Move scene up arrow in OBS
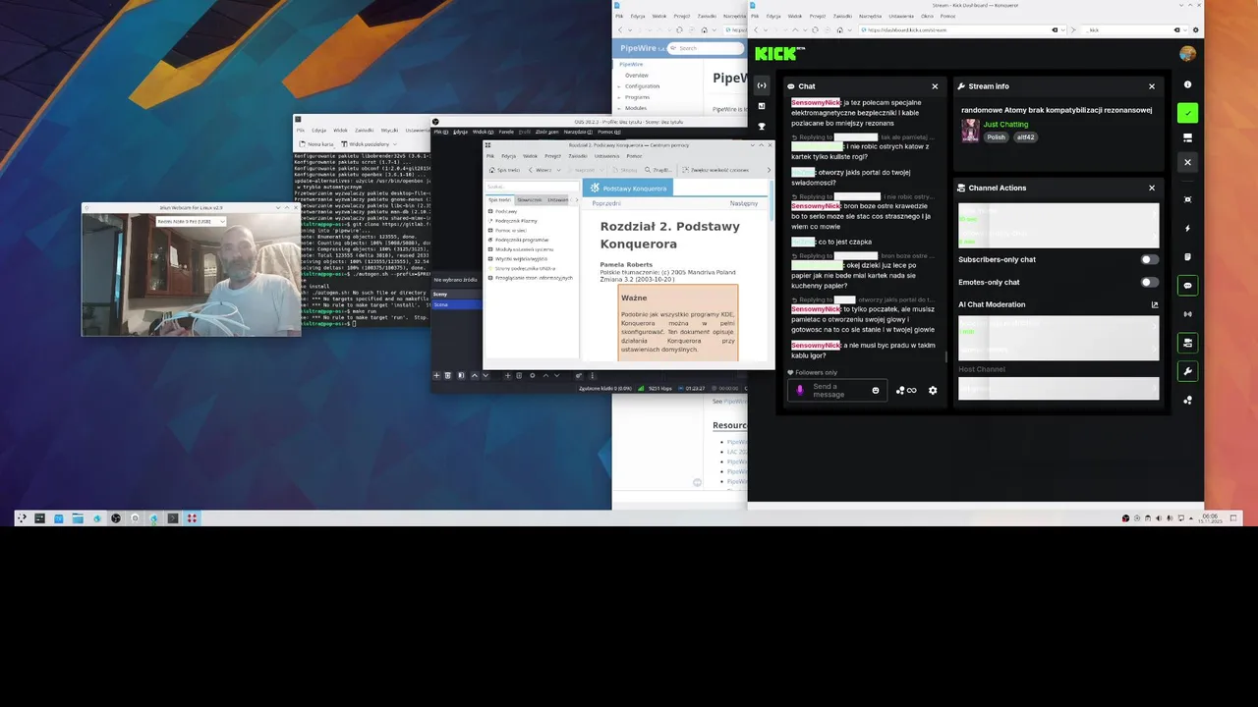 click(474, 375)
